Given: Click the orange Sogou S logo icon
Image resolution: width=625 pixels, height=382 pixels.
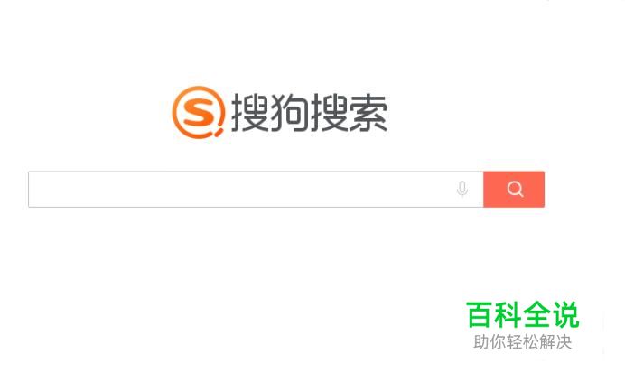Looking at the screenshot, I should (x=199, y=113).
